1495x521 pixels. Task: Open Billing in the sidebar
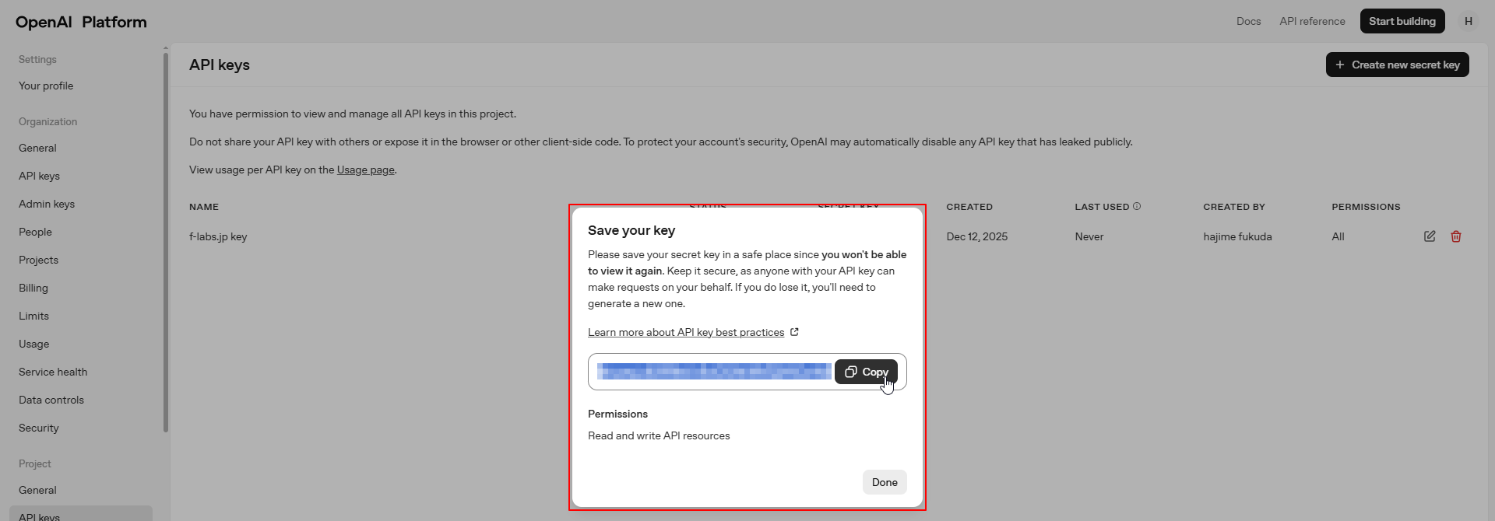pos(33,288)
